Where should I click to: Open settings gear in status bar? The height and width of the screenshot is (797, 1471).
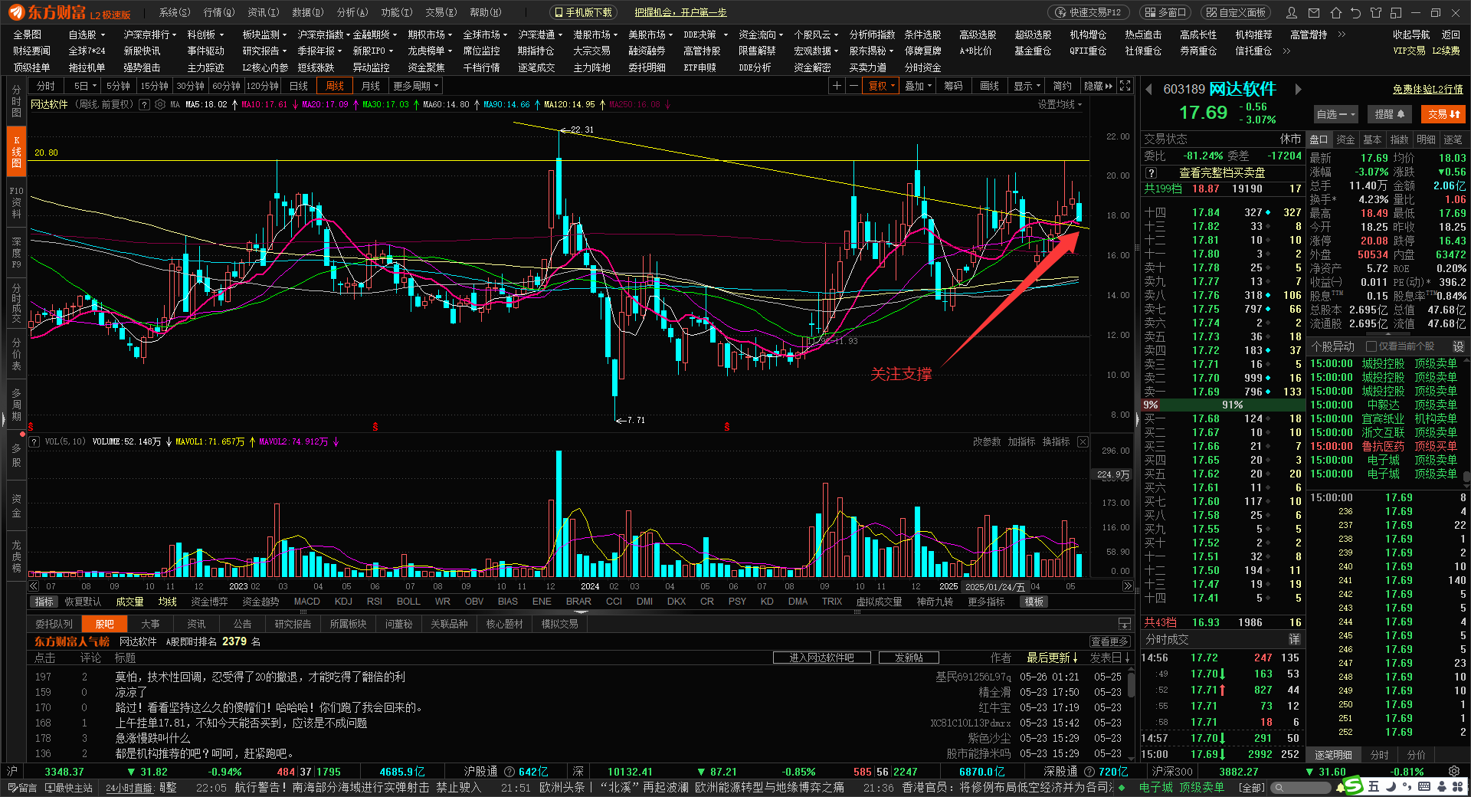click(x=1454, y=771)
